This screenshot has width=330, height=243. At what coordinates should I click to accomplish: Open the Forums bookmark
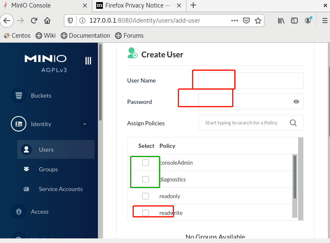pos(129,36)
